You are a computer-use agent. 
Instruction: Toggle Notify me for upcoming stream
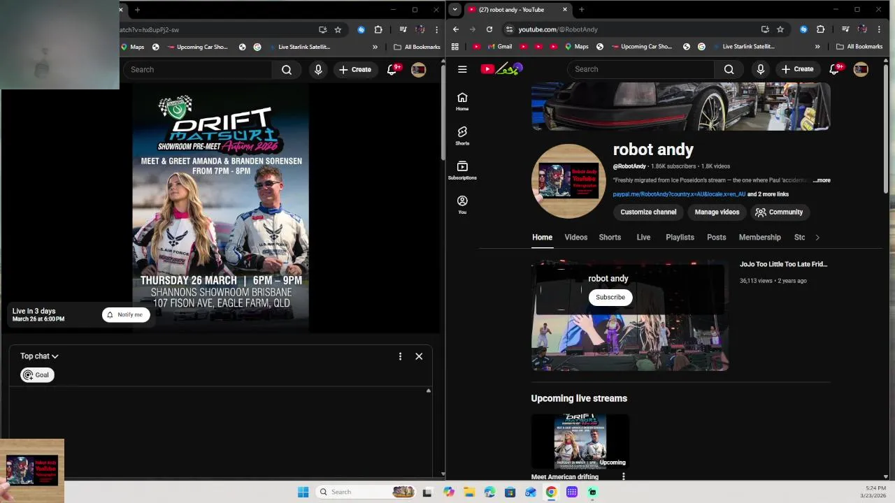tap(126, 314)
